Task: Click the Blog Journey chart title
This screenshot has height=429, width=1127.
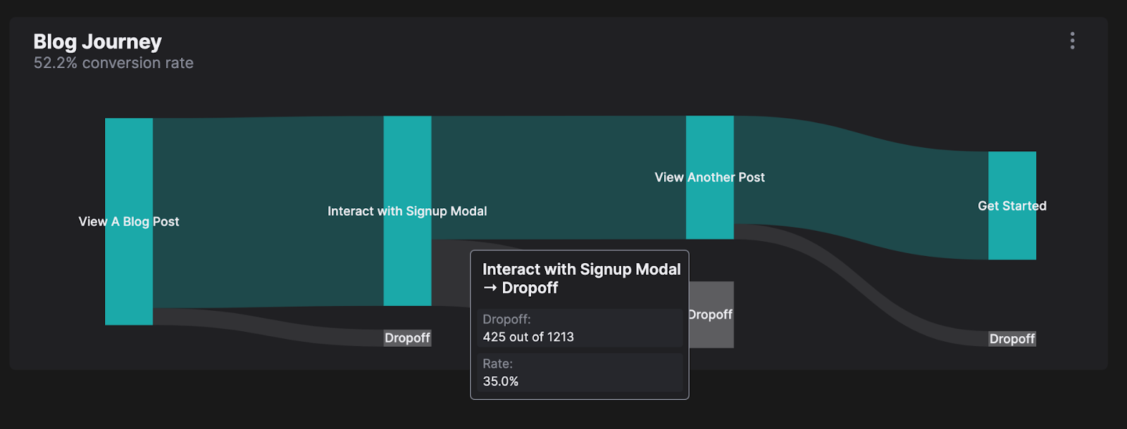Action: point(97,42)
